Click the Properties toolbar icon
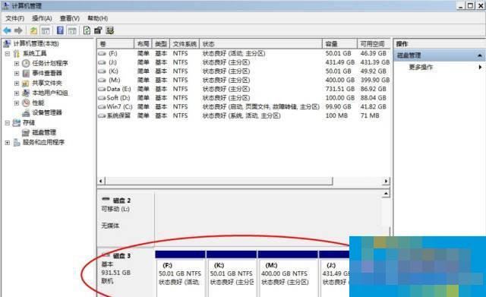The height and width of the screenshot is (297, 486). (x=98, y=30)
